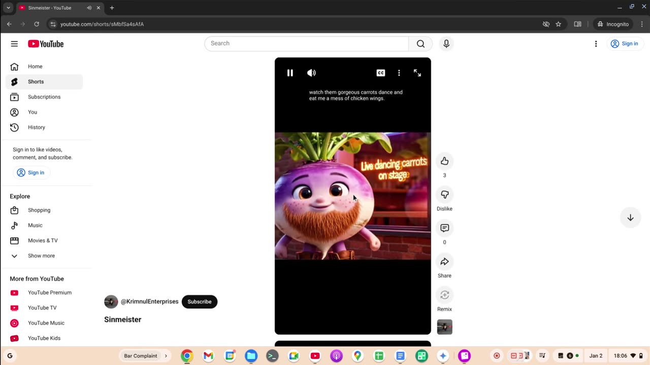Expand the Bar Complaint shelf chip
The height and width of the screenshot is (365, 650).
pos(166,356)
